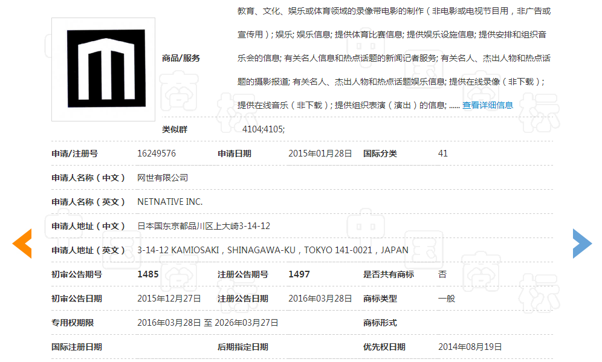This screenshot has height=362, width=602.
Task: Click the goods text line starting 宣传用
Action: (x=392, y=34)
